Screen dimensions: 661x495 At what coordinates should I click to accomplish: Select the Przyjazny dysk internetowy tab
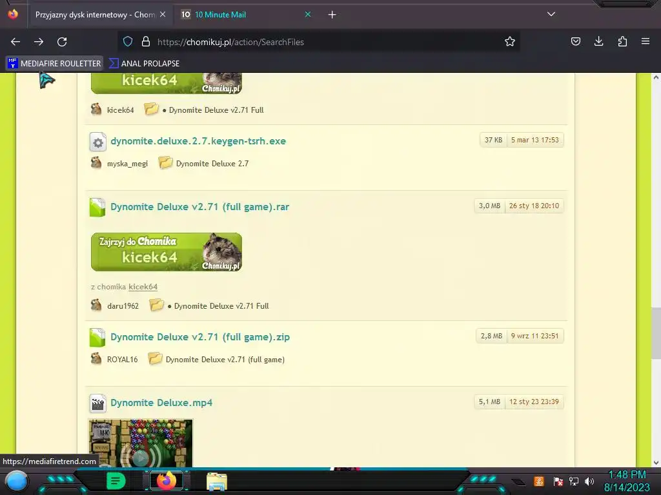99,15
